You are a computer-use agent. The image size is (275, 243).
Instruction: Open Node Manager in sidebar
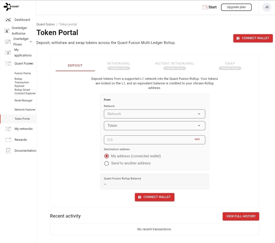(23, 101)
